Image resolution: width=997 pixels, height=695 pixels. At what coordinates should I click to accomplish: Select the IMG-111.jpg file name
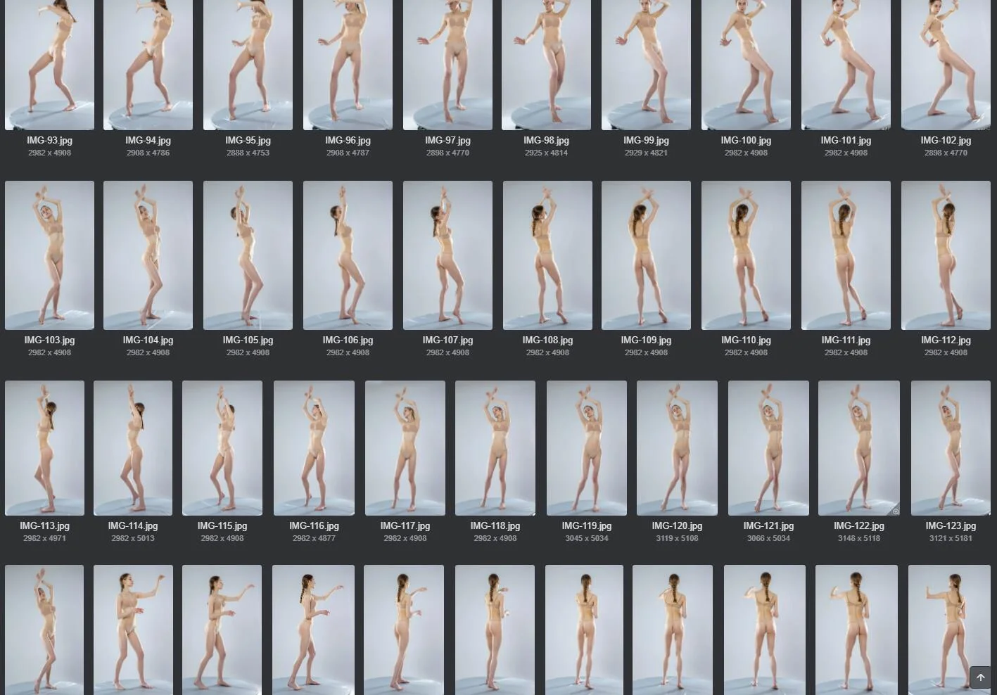click(846, 340)
